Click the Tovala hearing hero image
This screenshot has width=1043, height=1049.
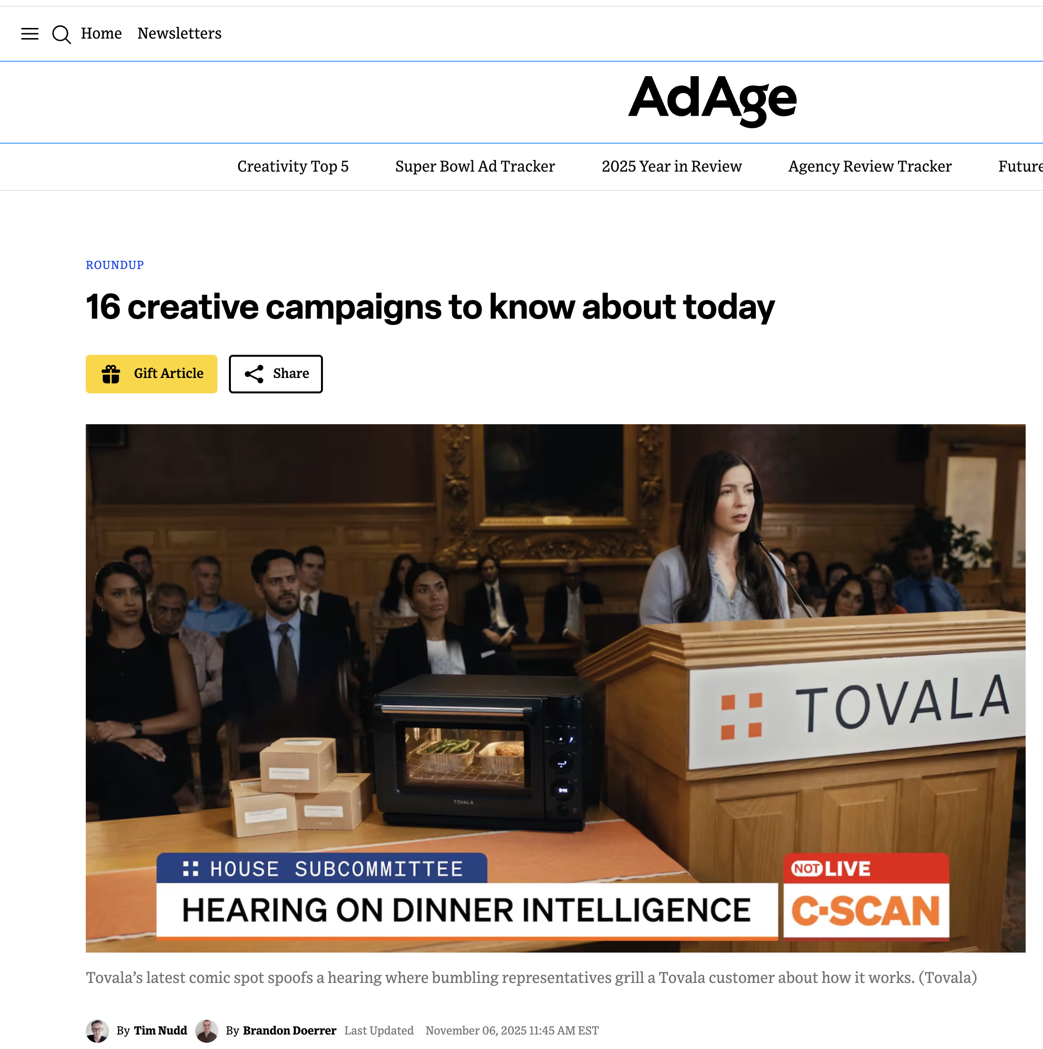coord(555,687)
